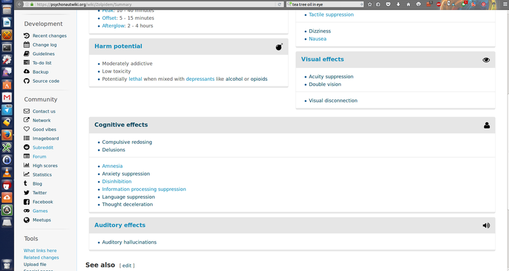Click the 'Compulsive redosing' list item
Viewport: 509px width, 271px height.
pos(127,142)
